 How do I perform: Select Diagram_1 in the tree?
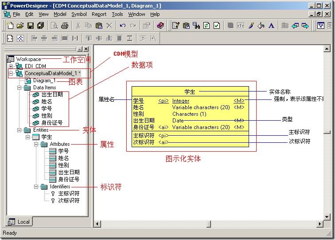pos(44,80)
